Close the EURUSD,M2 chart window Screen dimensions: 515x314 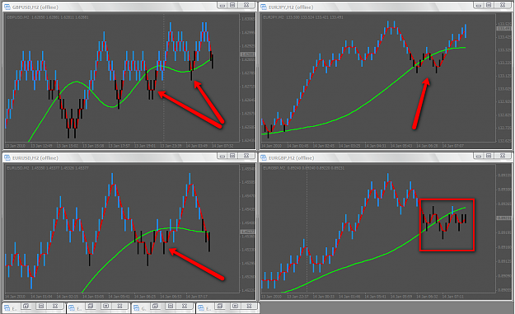coord(246,156)
